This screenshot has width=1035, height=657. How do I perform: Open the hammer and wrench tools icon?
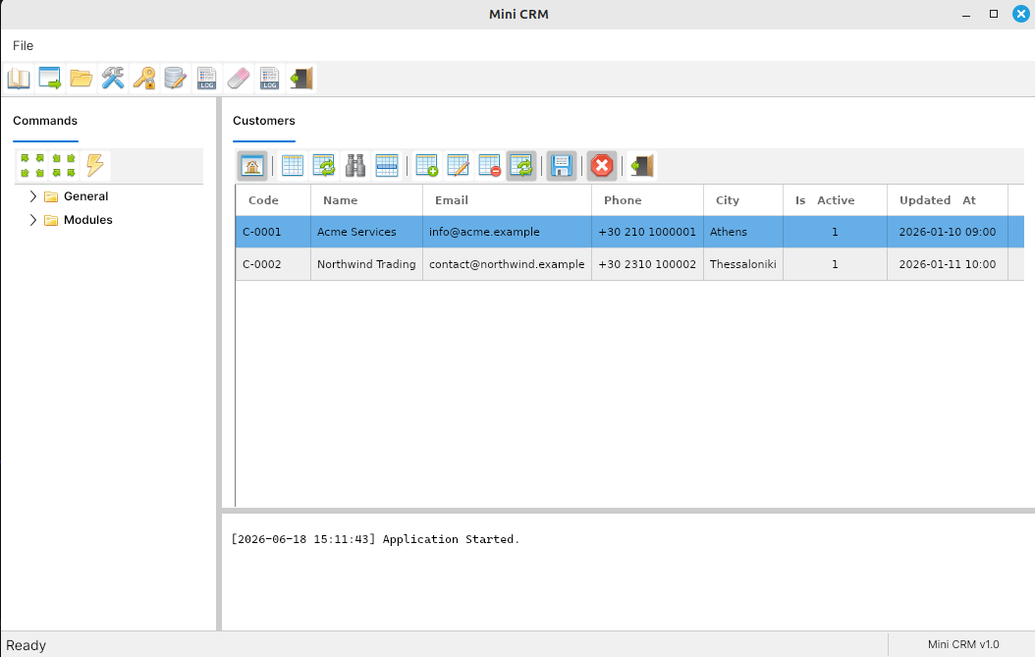tap(113, 78)
